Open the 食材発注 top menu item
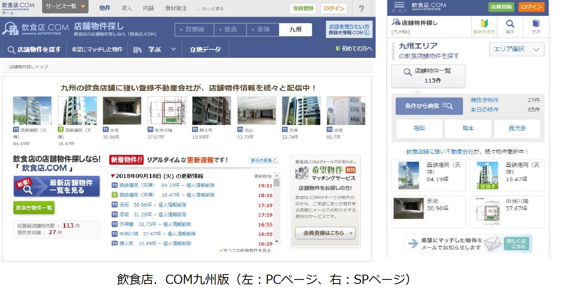Image resolution: width=562 pixels, height=292 pixels. click(x=176, y=8)
